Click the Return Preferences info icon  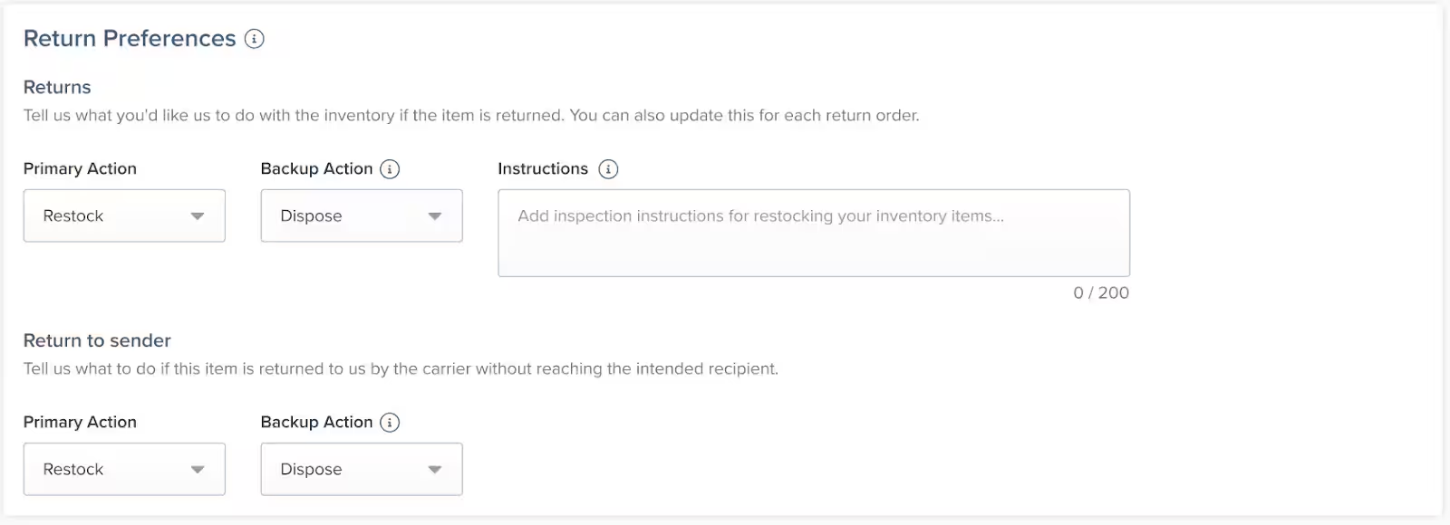(x=255, y=39)
